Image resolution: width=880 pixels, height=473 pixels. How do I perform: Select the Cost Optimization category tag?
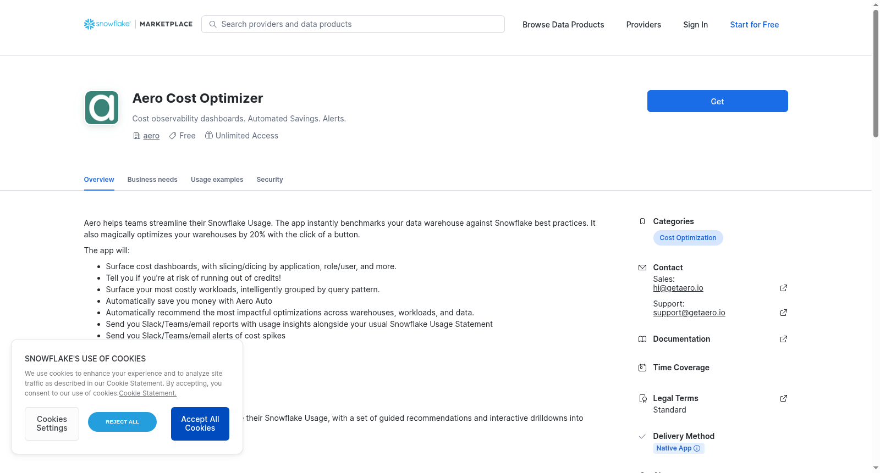(x=688, y=238)
